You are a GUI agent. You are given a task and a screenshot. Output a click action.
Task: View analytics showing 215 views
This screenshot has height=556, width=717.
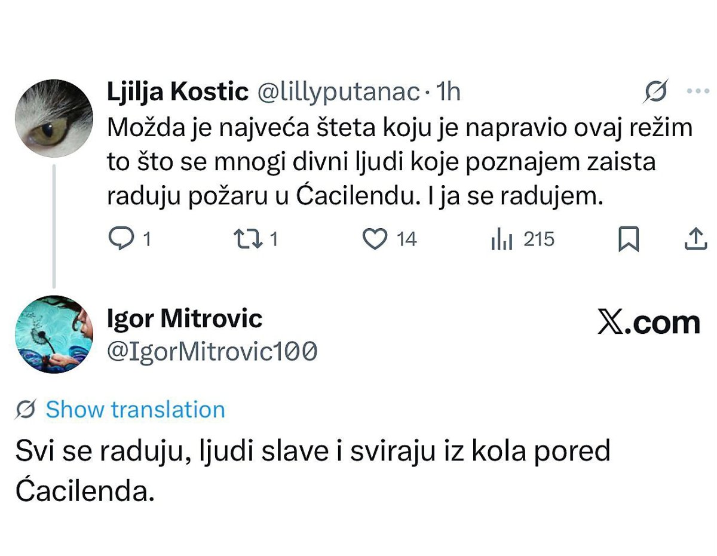[x=502, y=239]
